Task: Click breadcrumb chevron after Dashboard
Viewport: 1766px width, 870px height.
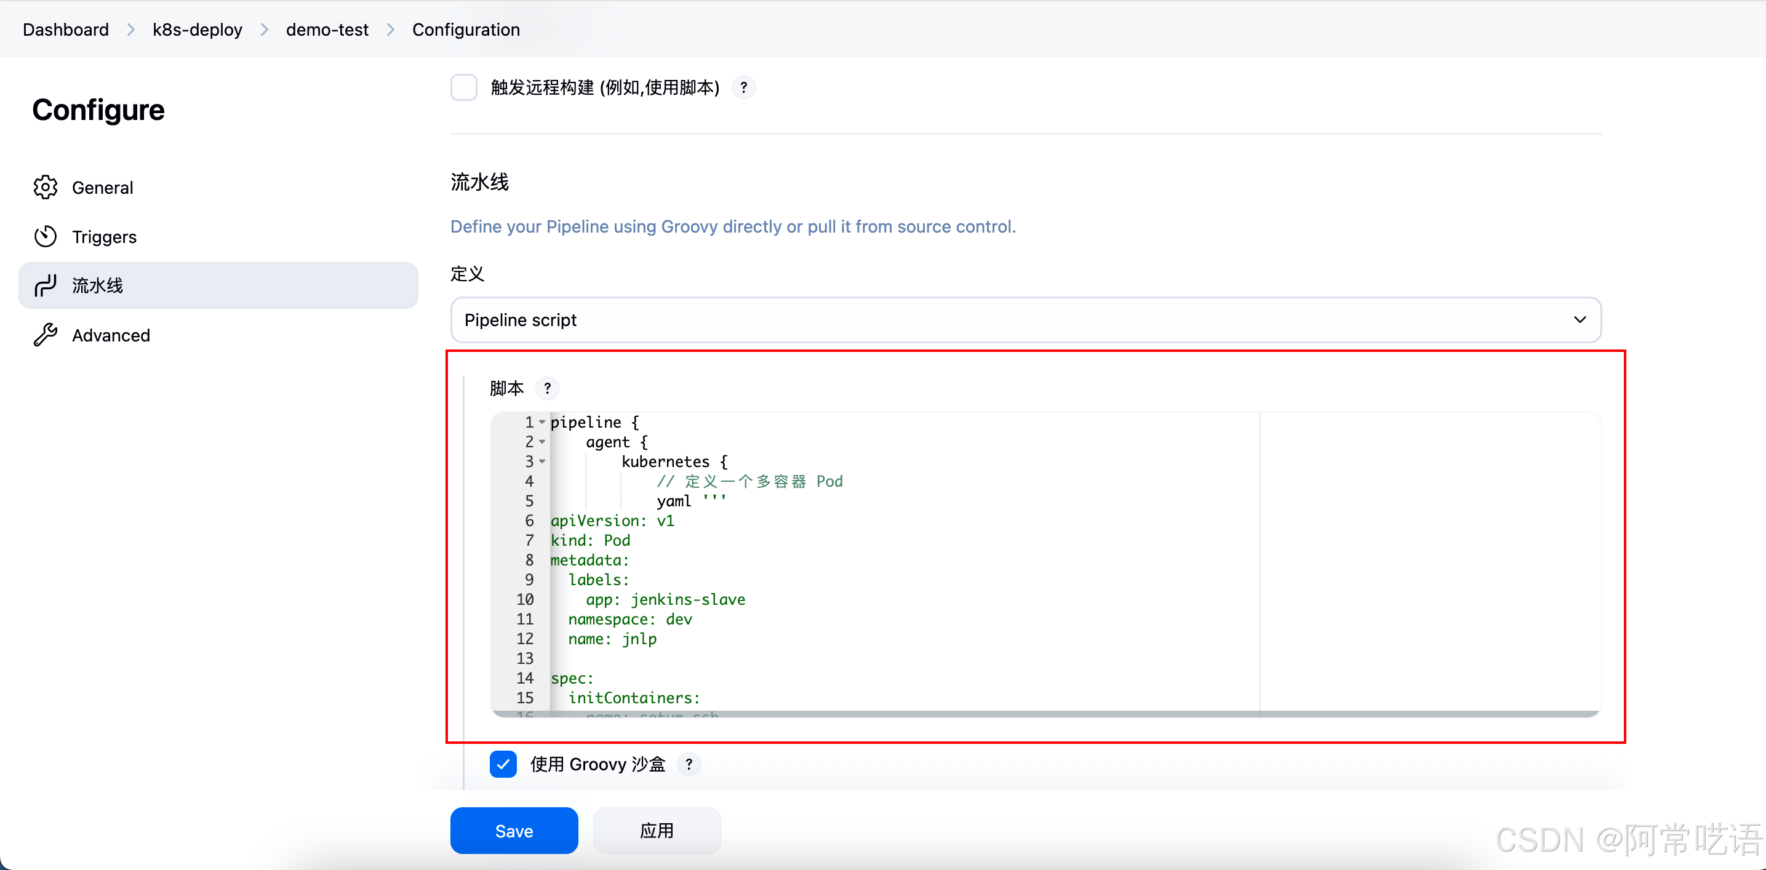Action: click(x=130, y=30)
